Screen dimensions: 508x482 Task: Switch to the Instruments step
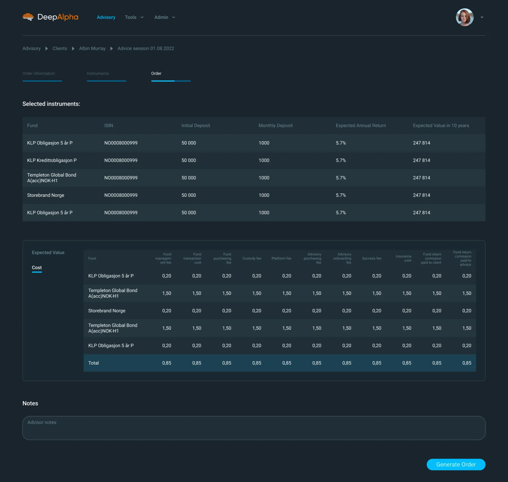tap(106, 76)
